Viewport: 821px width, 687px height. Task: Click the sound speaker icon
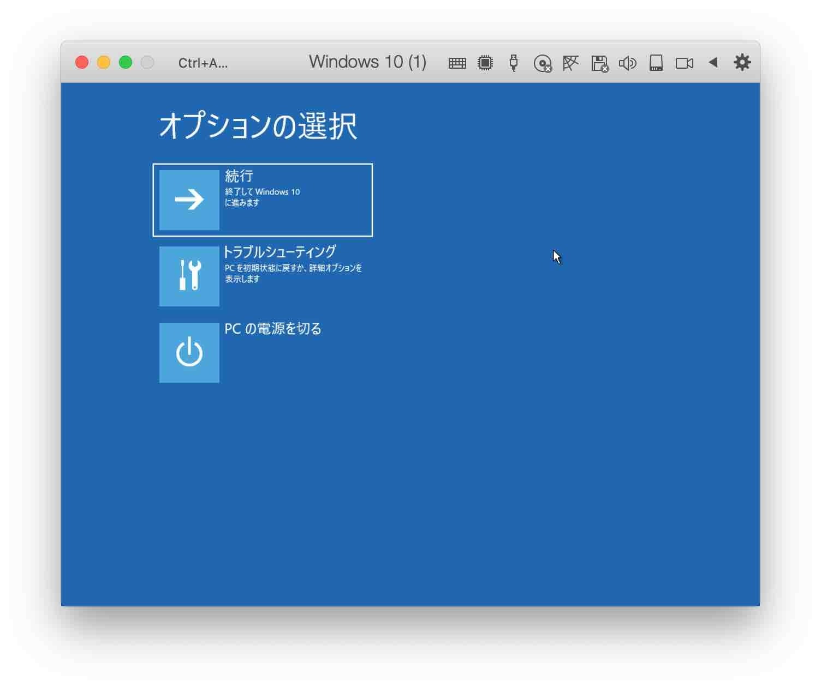point(627,63)
